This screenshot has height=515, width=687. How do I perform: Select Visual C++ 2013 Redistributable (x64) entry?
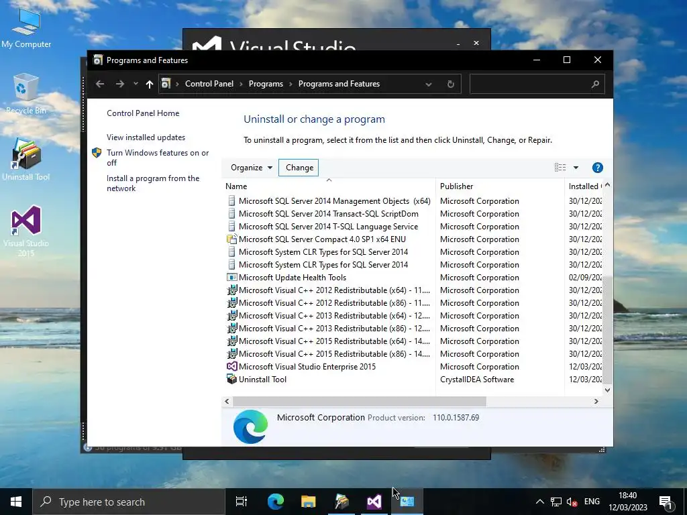[334, 316]
